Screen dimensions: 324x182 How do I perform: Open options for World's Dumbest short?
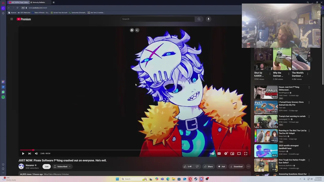(308, 74)
